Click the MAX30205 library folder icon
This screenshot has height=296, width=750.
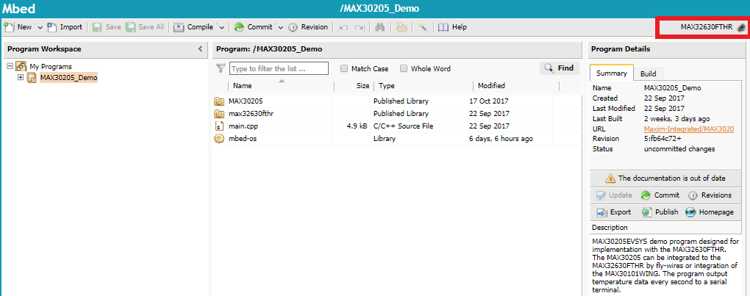tap(219, 101)
